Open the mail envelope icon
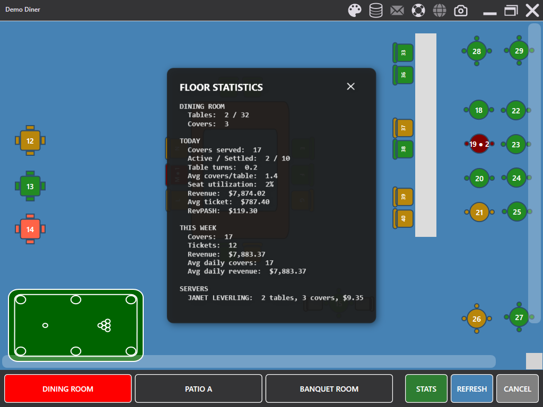 coord(397,11)
